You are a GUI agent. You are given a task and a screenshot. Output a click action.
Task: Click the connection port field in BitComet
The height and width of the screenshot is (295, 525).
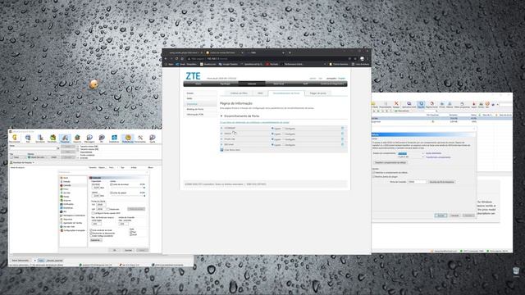417,182
